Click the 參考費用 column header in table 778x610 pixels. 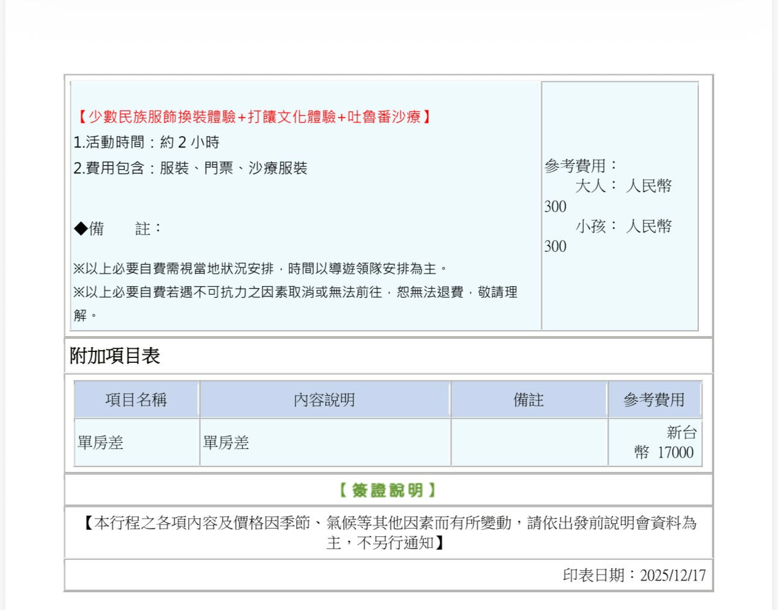(x=654, y=400)
